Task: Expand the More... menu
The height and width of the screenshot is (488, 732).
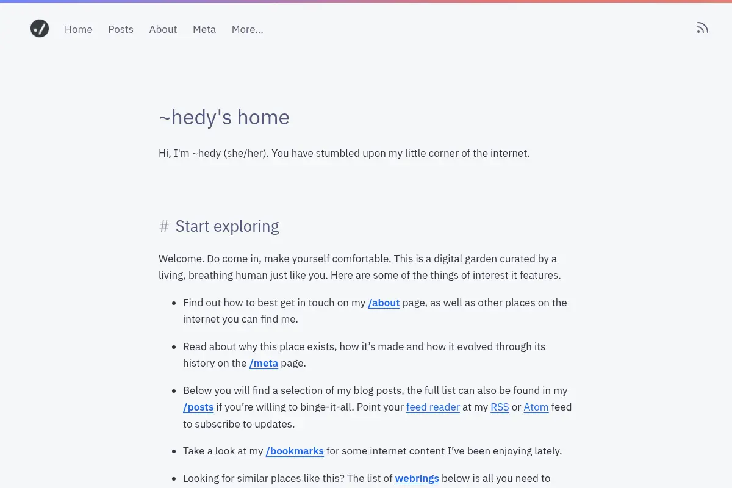Action: coord(248,29)
